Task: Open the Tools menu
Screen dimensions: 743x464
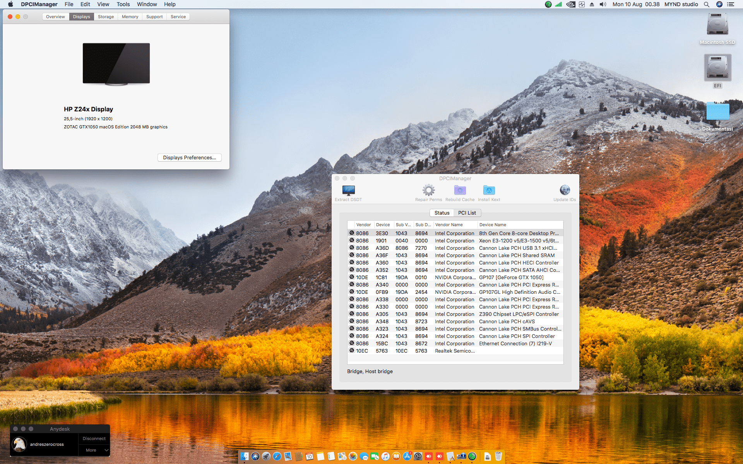Action: (123, 4)
